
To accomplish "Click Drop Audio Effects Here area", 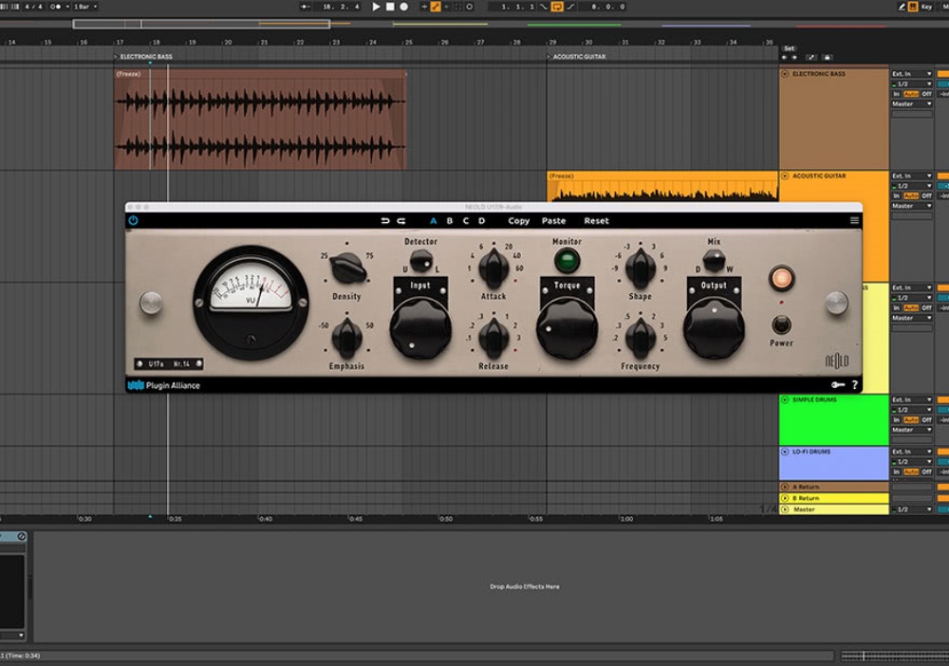I will pyautogui.click(x=524, y=586).
